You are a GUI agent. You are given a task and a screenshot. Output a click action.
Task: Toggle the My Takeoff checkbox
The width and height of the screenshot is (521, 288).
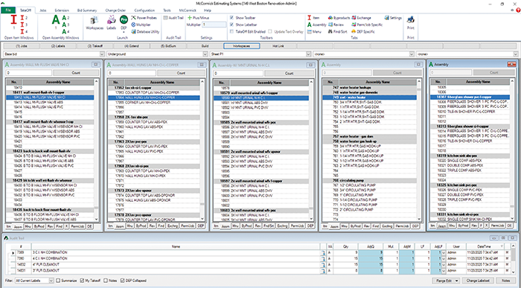[x=82, y=281]
